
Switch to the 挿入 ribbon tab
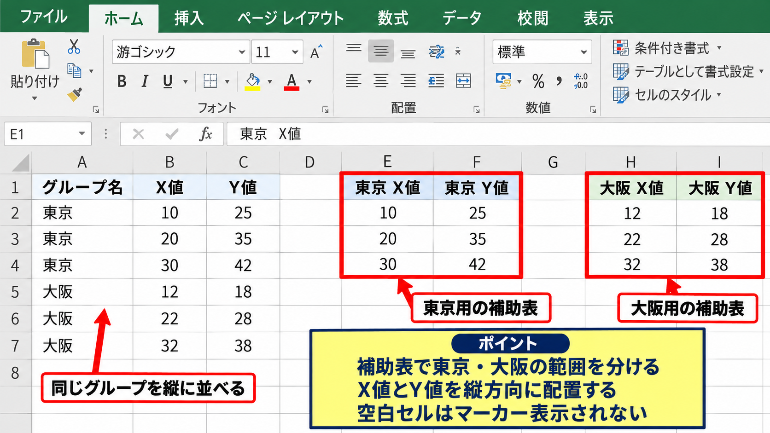click(x=189, y=18)
